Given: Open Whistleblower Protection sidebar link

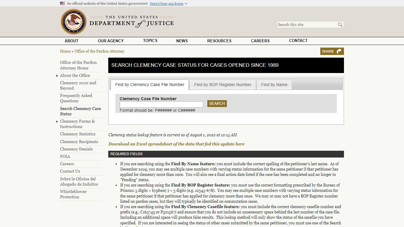Looking at the screenshot, I should 73,194.
